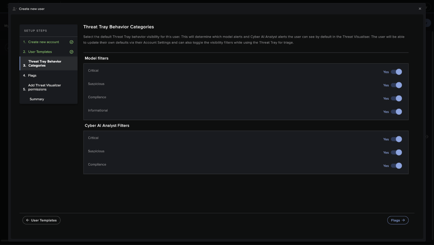Turn off Compliance model filter
434x245 pixels.
pyautogui.click(x=396, y=98)
